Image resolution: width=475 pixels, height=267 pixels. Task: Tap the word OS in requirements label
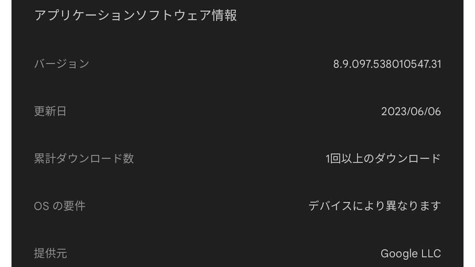[42, 206]
